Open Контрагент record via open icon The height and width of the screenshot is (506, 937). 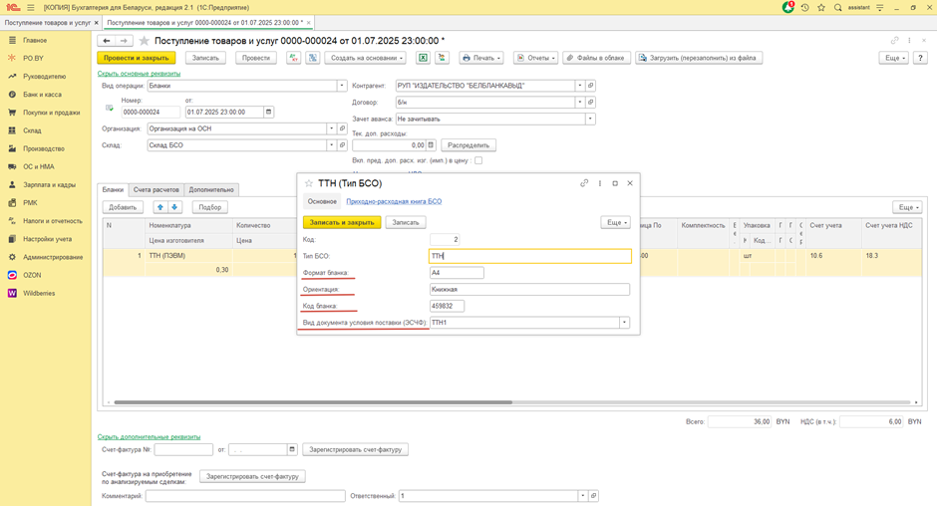[x=590, y=86]
